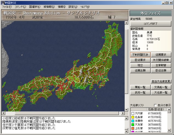The width and height of the screenshot is (174, 135).
Task: Click the 経済 value 13600
Action: click(150, 42)
